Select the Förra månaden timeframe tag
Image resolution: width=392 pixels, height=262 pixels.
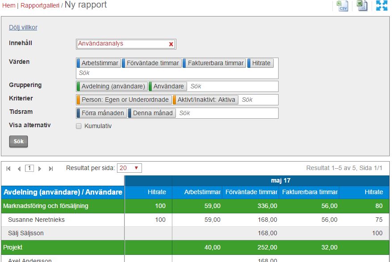point(102,113)
